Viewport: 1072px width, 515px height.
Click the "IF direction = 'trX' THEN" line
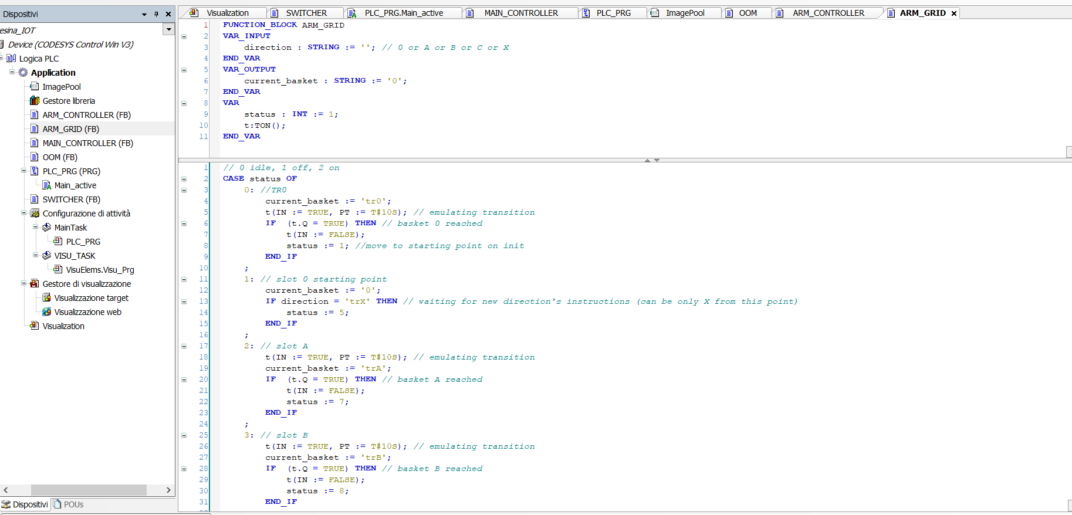click(332, 301)
